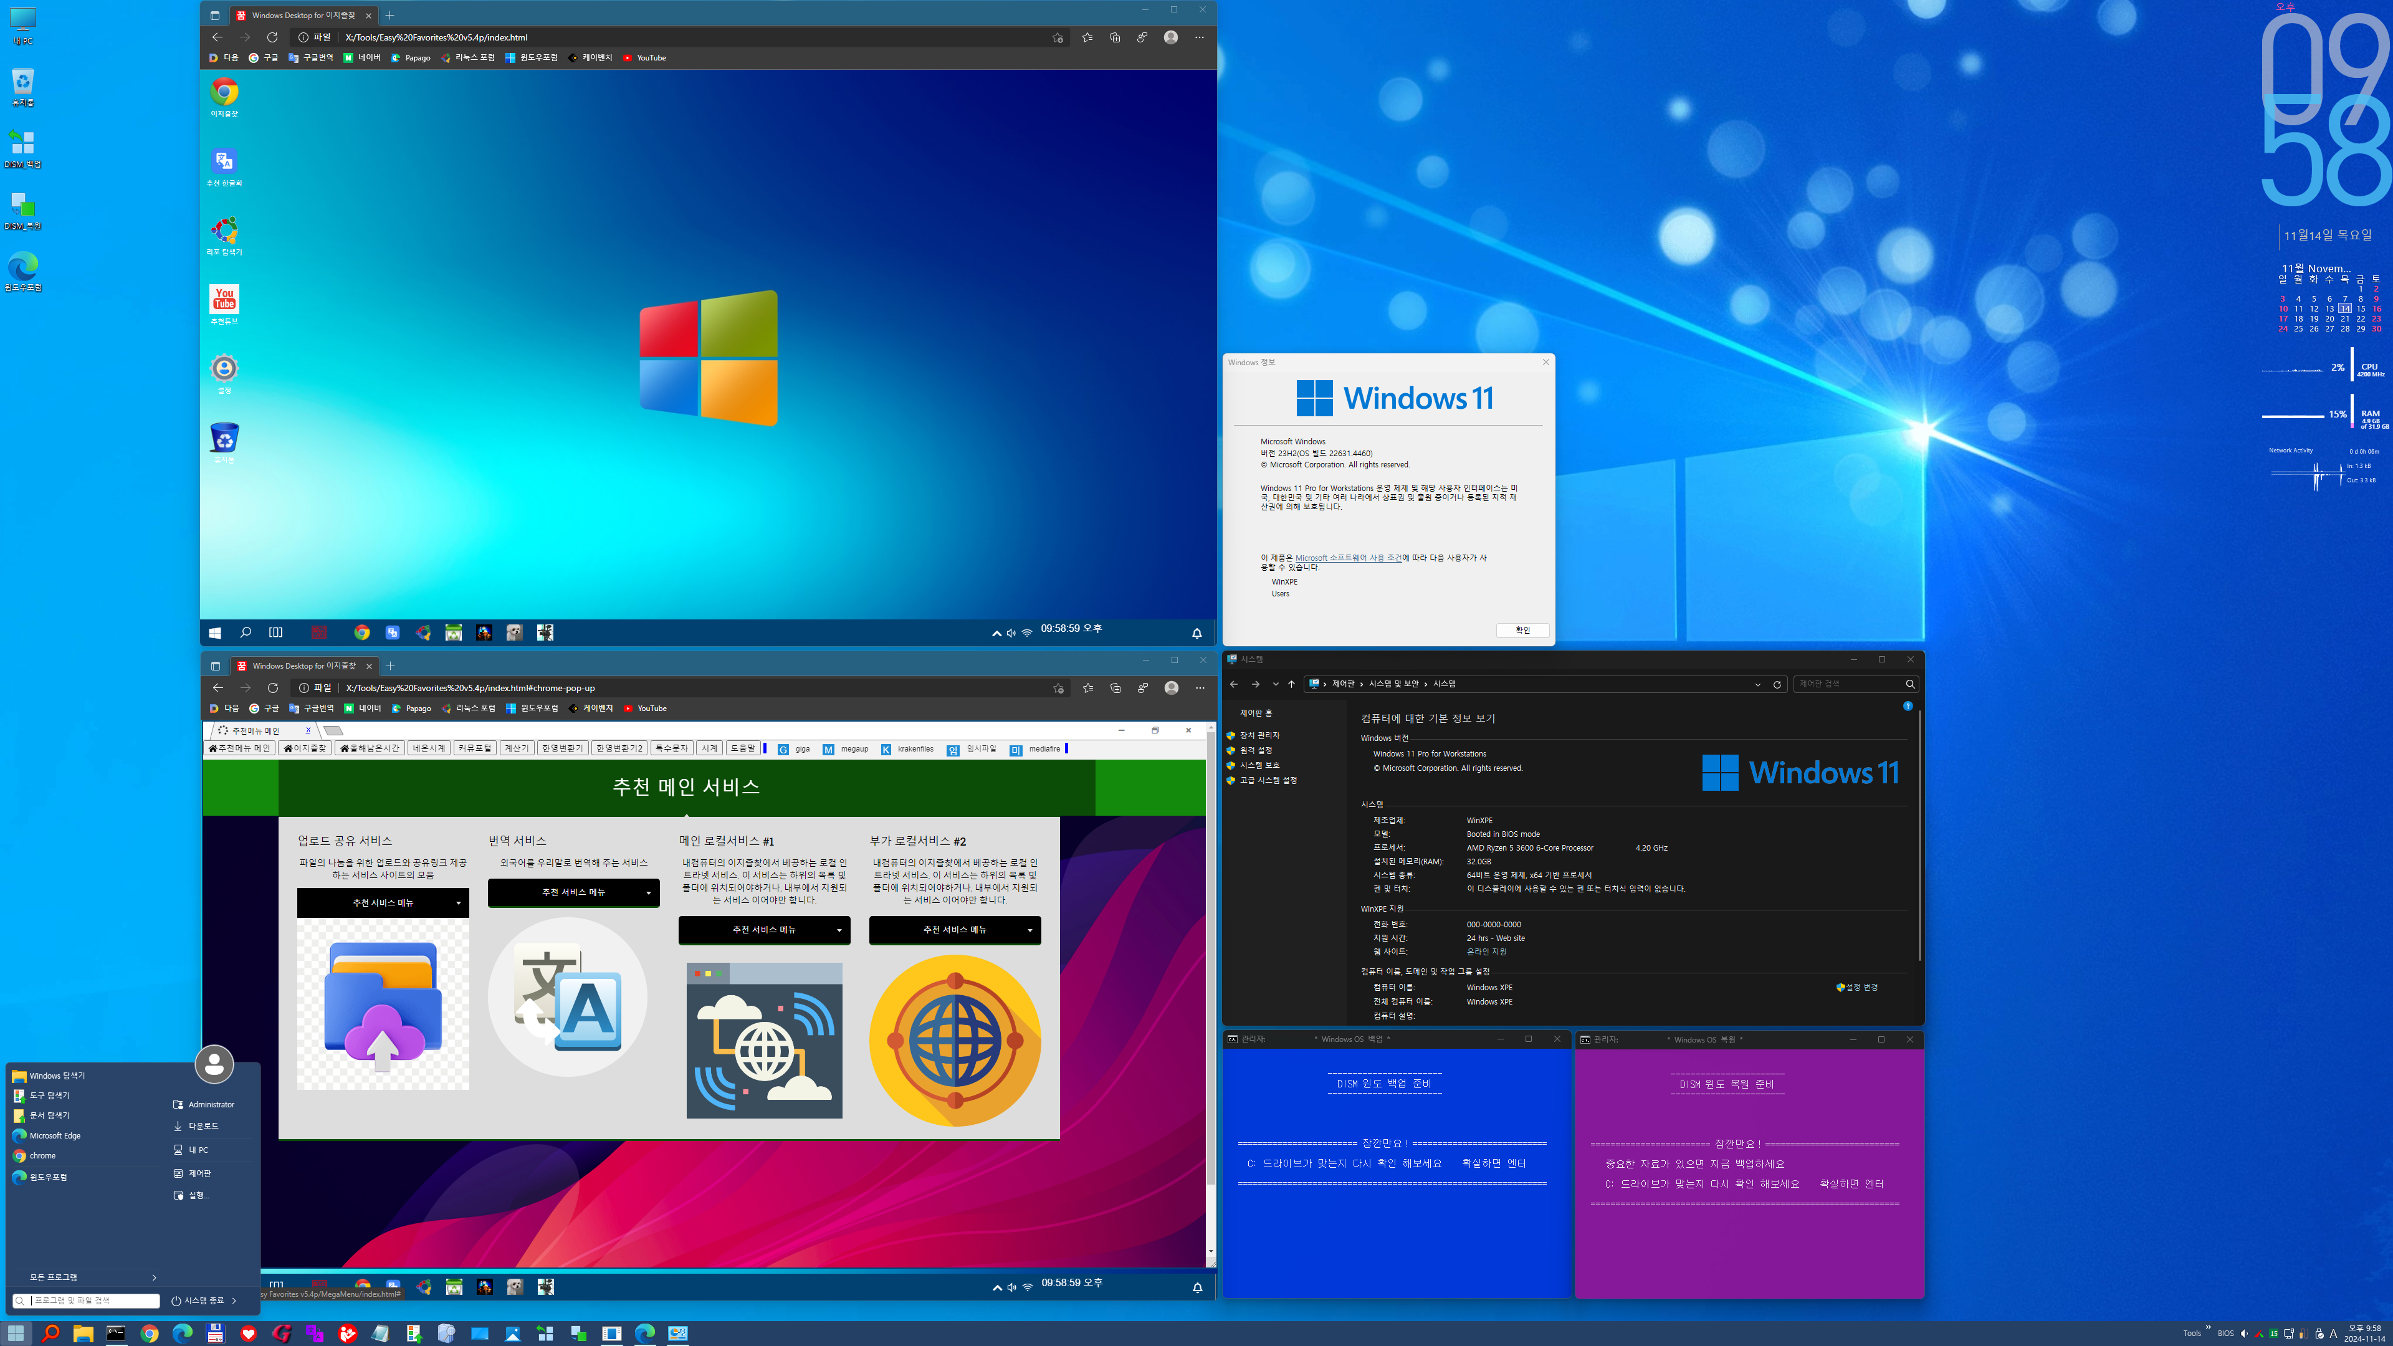This screenshot has height=1346, width=2393.
Task: Expand the Tools » toolbar on the main taskbar
Action: click(x=2208, y=1329)
